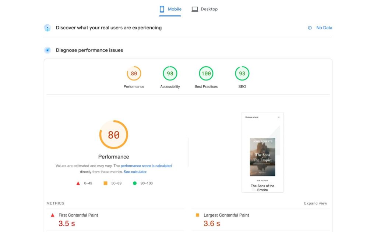377x232 pixels.
Task: Open the No Data link
Action: click(324, 28)
